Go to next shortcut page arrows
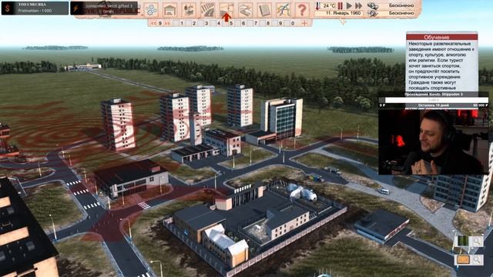Screen dimensions: 493x277 [167, 23]
